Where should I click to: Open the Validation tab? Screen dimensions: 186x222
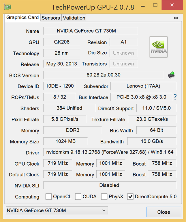[x=74, y=18]
